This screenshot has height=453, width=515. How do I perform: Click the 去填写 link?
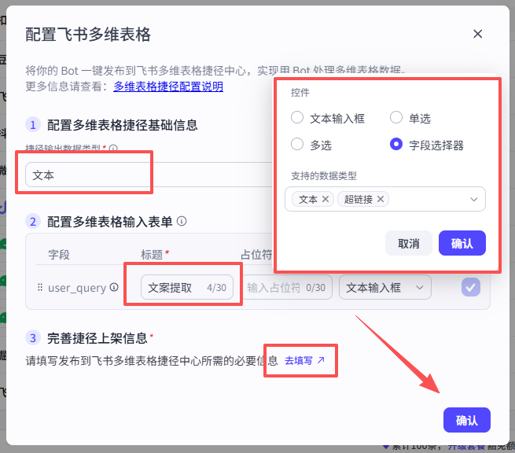(304, 361)
